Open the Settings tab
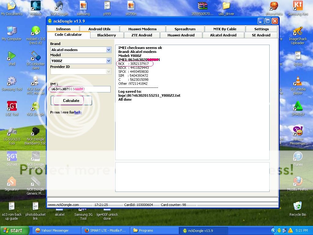 pos(261,29)
